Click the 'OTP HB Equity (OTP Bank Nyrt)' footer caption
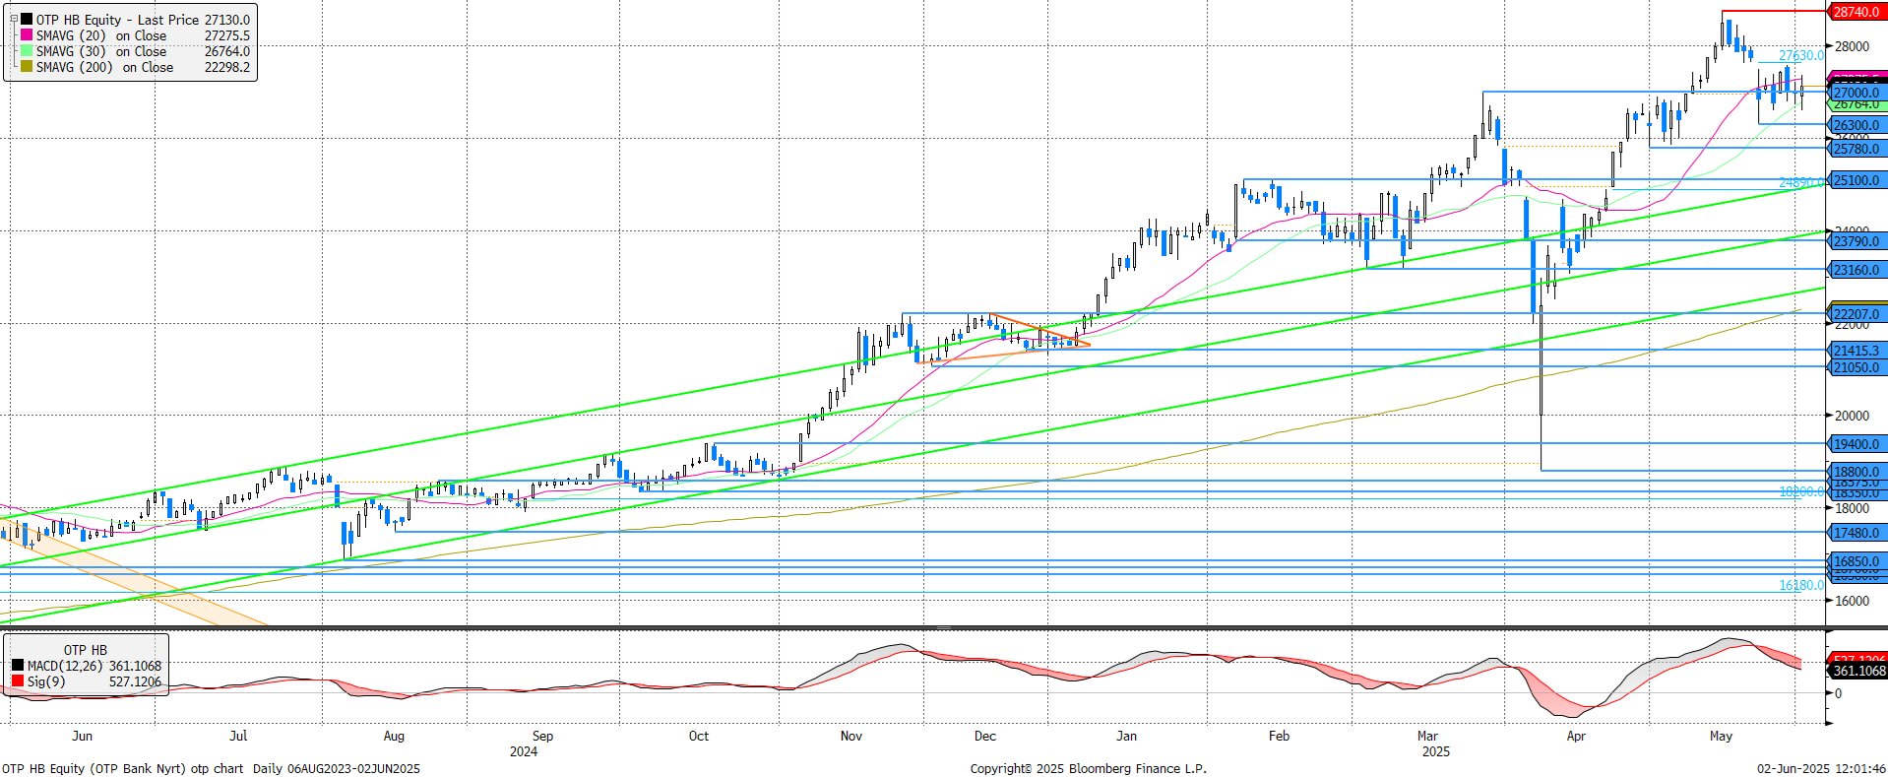This screenshot has height=777, width=1888. [94, 768]
